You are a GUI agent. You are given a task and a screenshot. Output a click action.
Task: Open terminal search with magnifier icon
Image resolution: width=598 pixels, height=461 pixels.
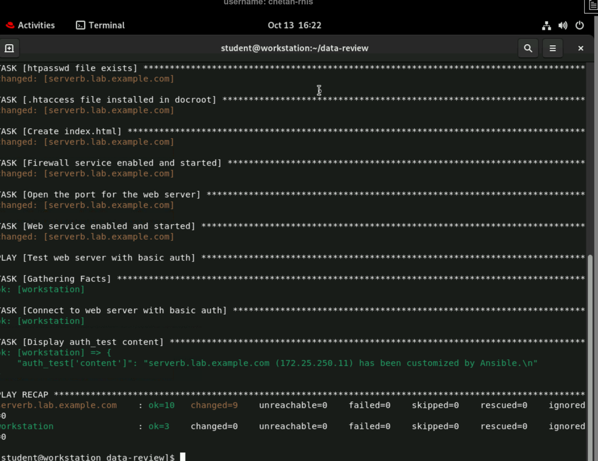(x=527, y=48)
